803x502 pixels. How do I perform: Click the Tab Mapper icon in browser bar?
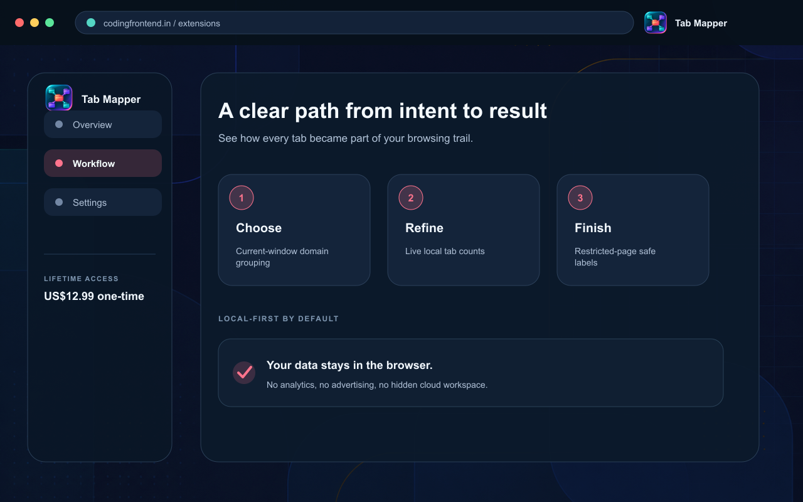(656, 23)
